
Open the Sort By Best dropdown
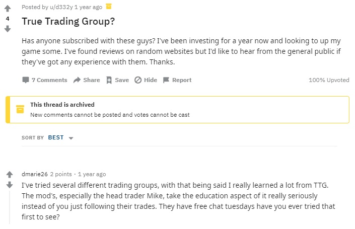(60, 137)
